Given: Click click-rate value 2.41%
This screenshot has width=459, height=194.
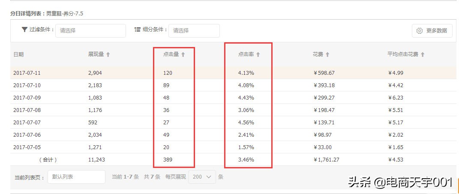Looking at the screenshot, I should [x=246, y=135].
